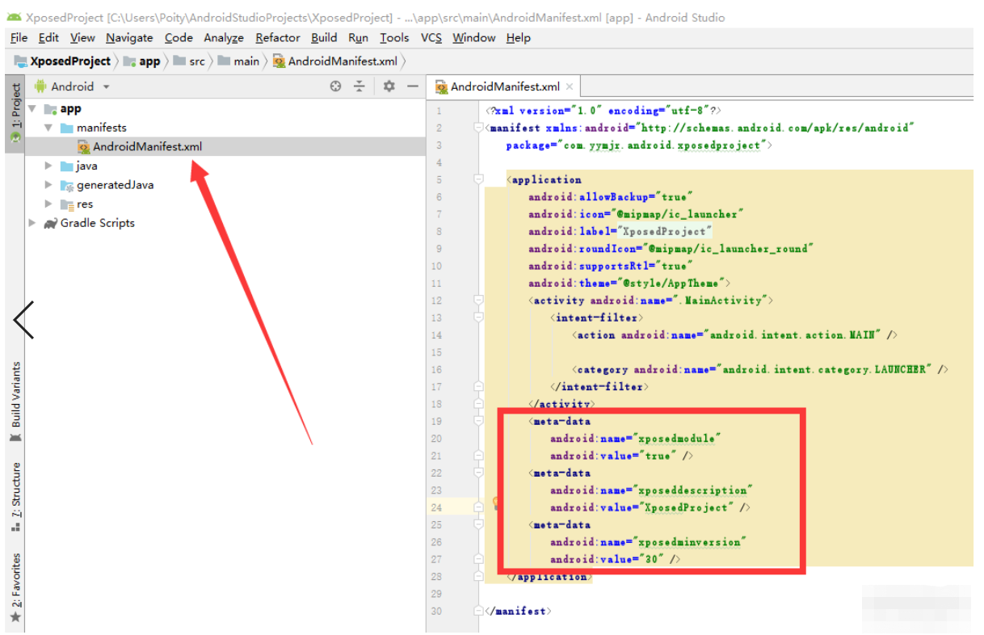Expand the java folder node
This screenshot has width=984, height=635.
[48, 166]
